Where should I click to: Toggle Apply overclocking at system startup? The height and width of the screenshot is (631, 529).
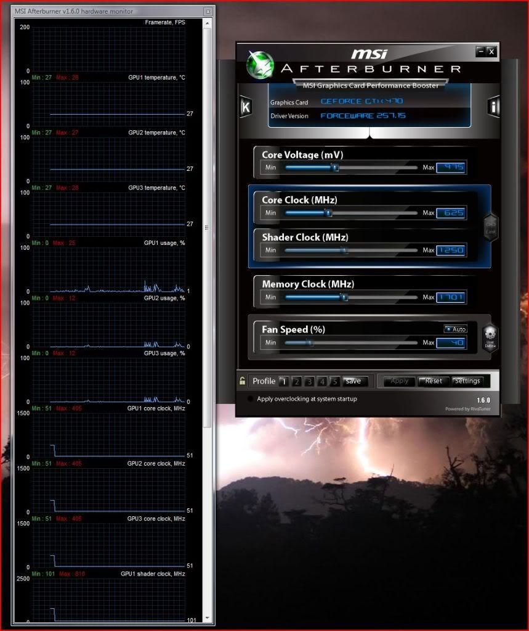tap(250, 399)
